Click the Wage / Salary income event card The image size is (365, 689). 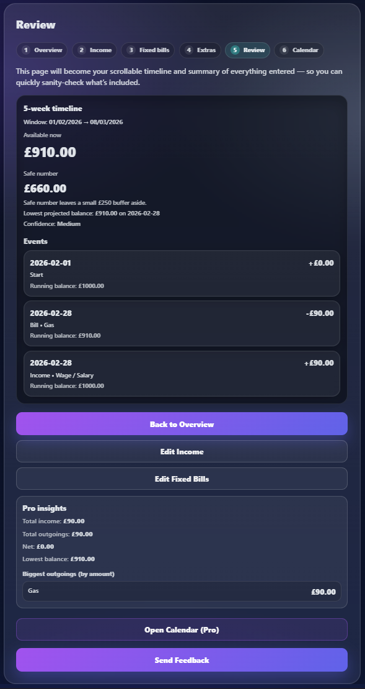[182, 374]
